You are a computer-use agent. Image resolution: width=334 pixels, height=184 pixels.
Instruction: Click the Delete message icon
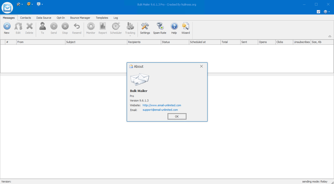click(29, 26)
